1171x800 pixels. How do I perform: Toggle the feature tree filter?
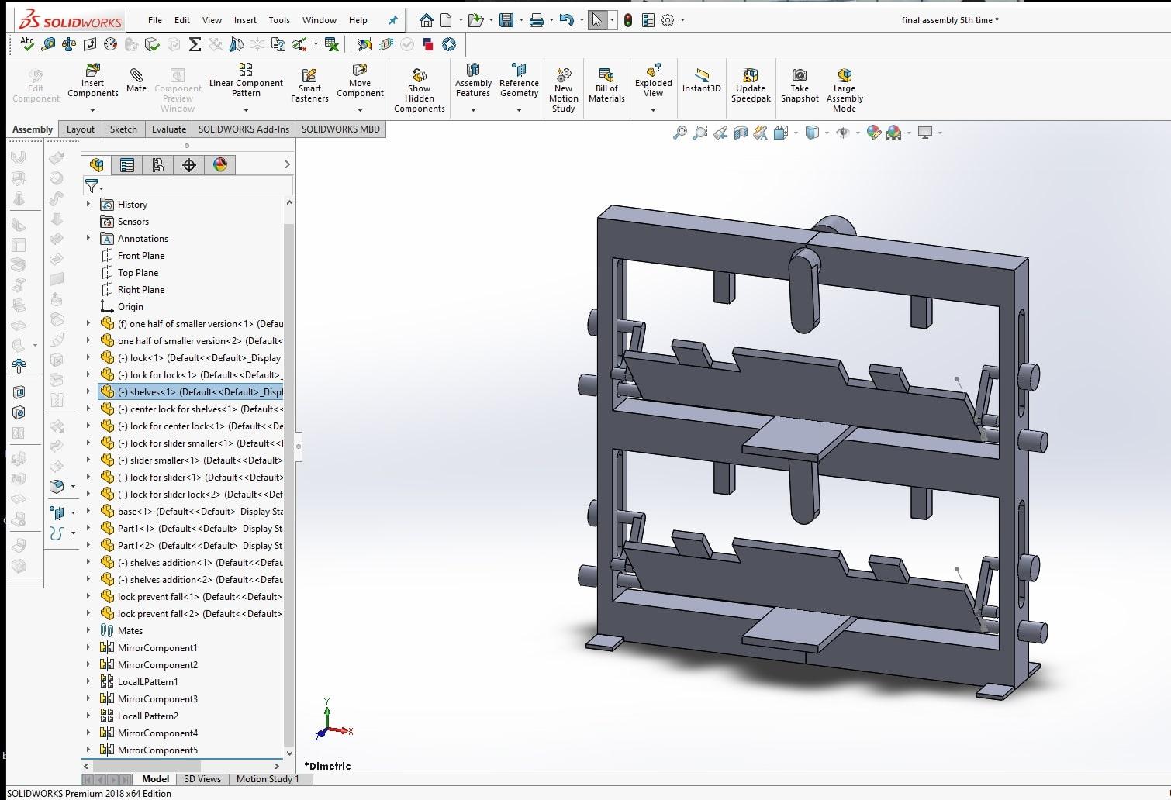[x=92, y=186]
